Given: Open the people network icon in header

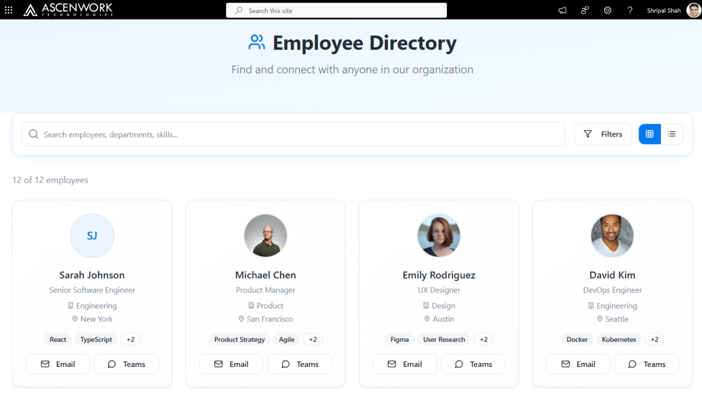Looking at the screenshot, I should point(585,10).
